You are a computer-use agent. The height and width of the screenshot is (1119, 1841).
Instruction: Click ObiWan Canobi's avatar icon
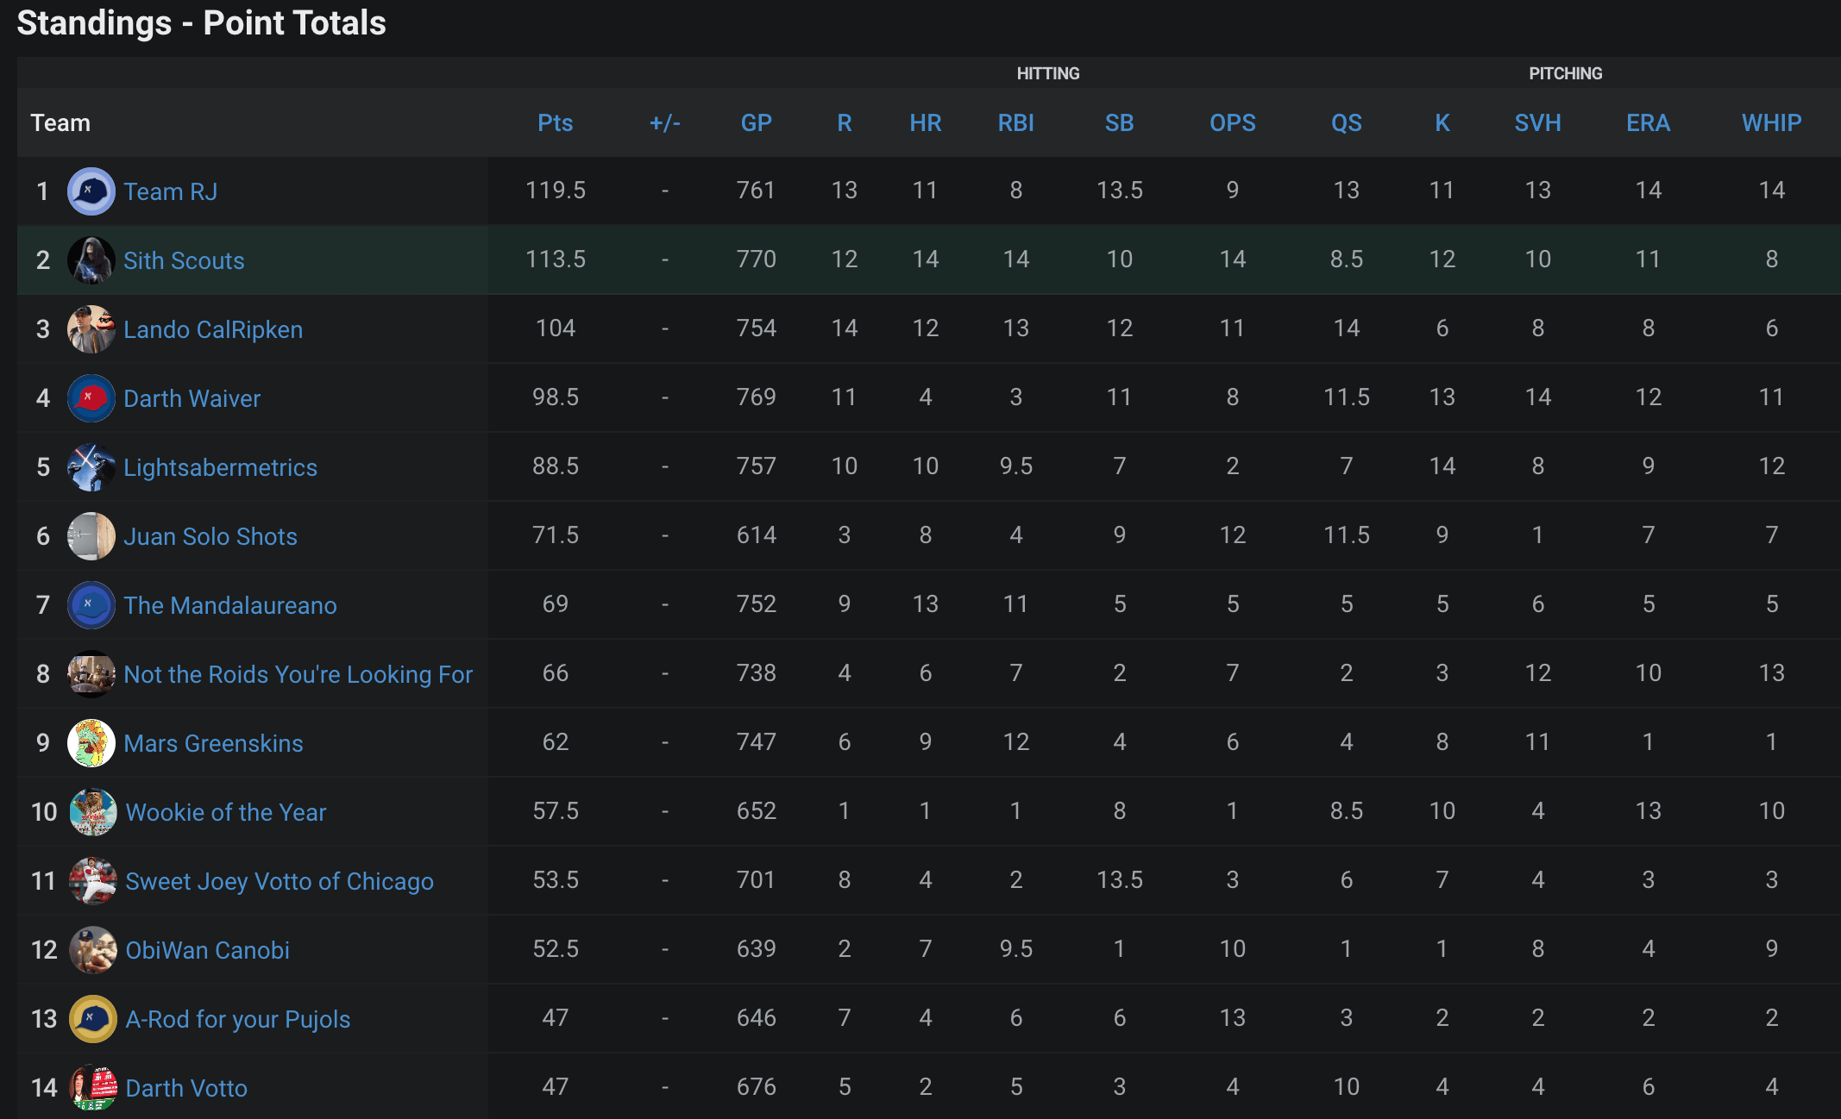coord(93,950)
